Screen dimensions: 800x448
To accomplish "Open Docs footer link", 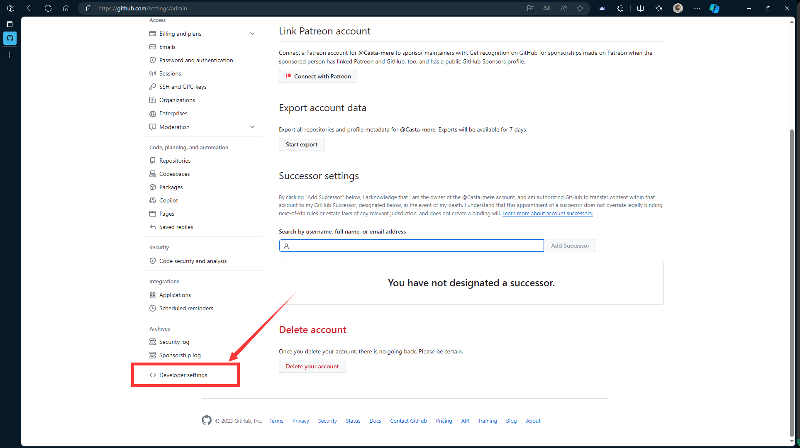I will pos(375,421).
